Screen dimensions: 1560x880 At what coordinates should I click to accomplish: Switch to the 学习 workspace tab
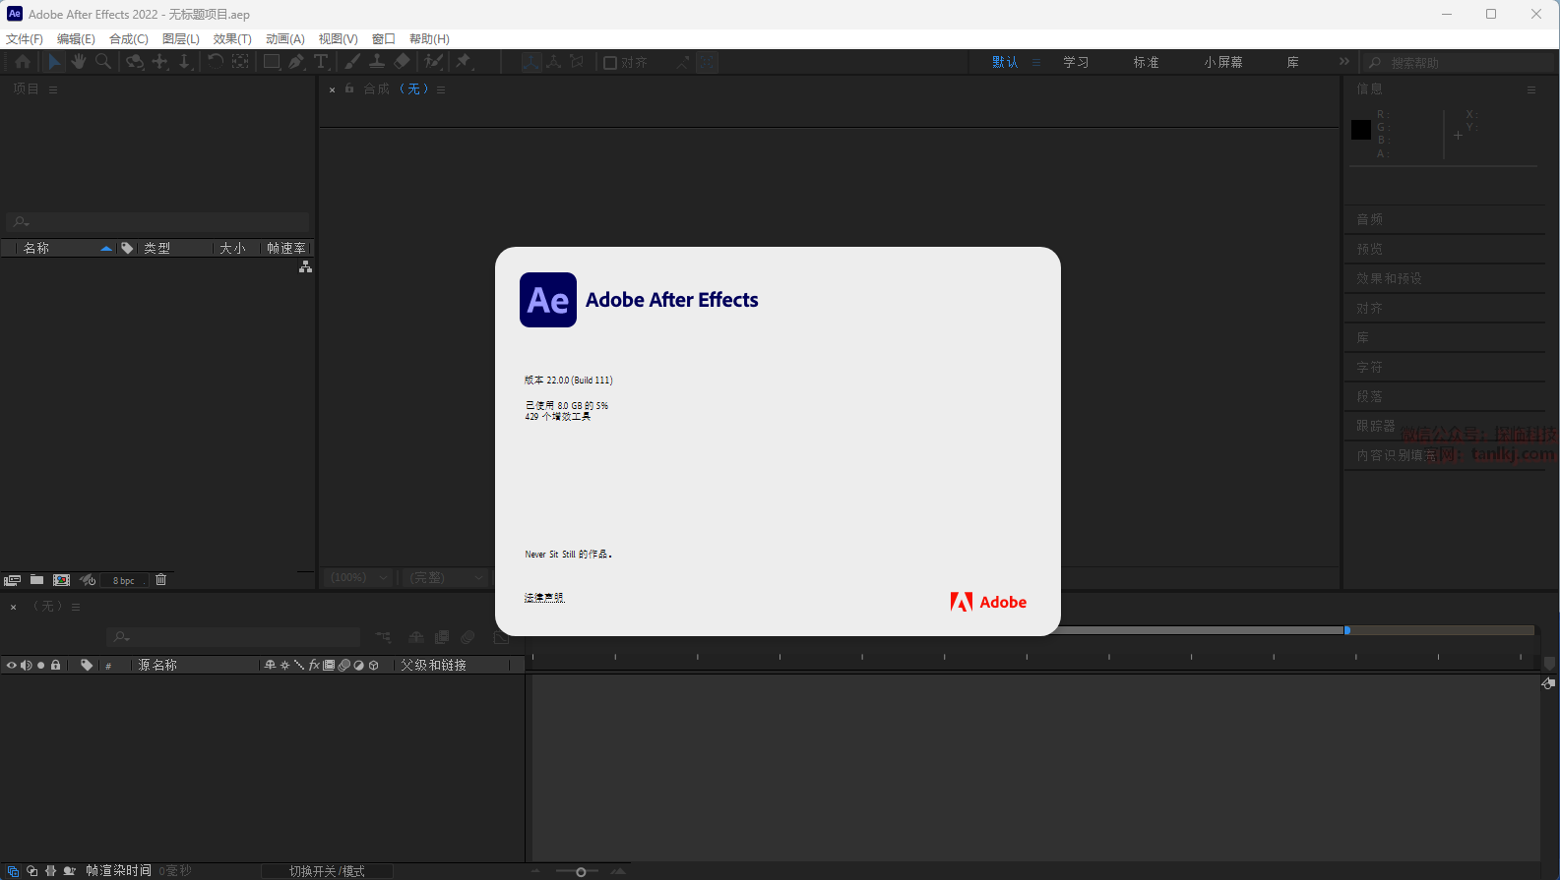tap(1076, 62)
